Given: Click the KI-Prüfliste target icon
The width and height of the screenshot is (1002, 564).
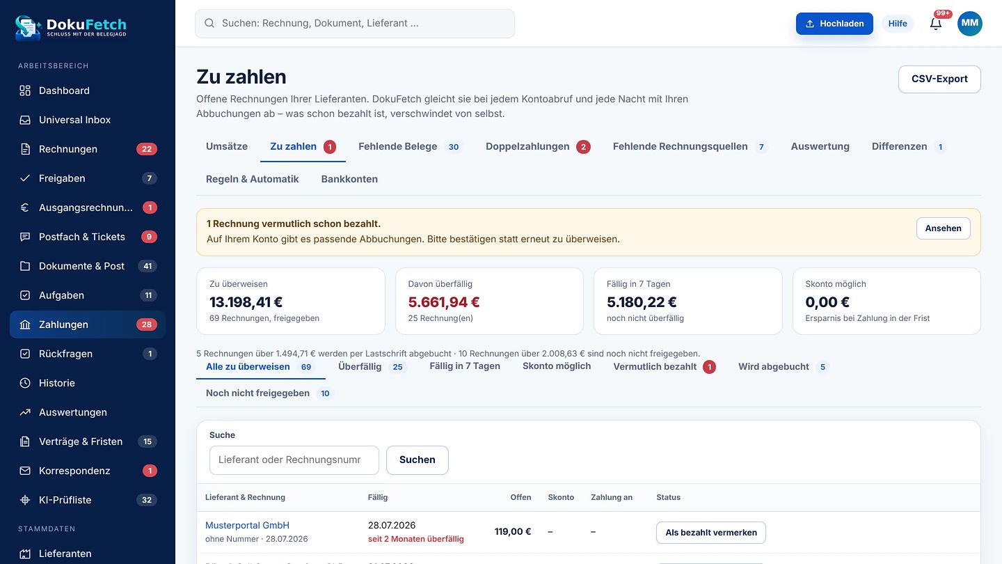Looking at the screenshot, I should [25, 500].
